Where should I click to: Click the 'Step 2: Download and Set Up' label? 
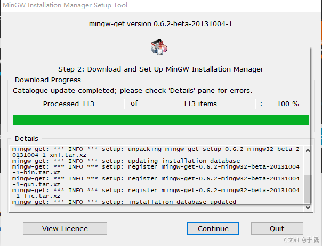coord(160,69)
